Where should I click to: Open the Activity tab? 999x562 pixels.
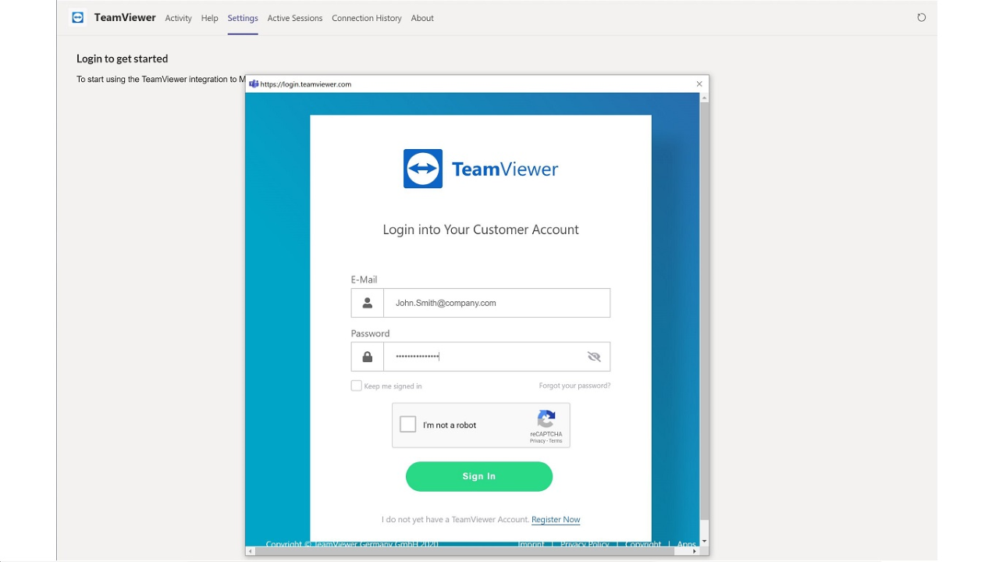tap(178, 18)
